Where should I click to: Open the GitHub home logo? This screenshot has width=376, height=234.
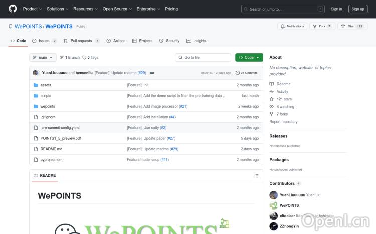13,9
